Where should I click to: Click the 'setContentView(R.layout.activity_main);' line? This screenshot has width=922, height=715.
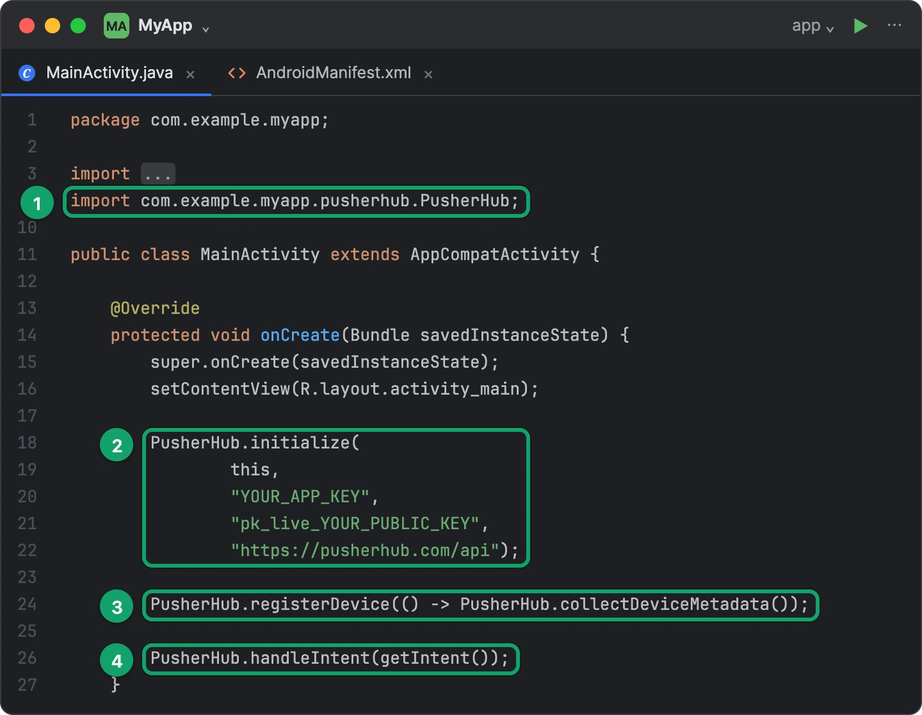(344, 389)
